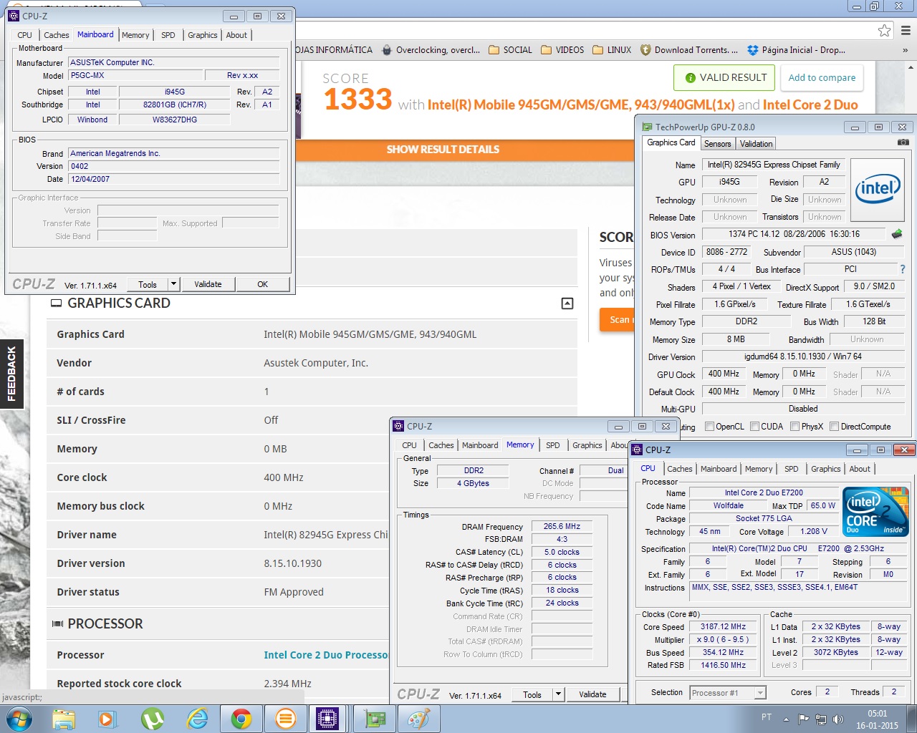The width and height of the screenshot is (917, 733).
Task: Click the orange round taskbar app icon
Action: pos(285,719)
